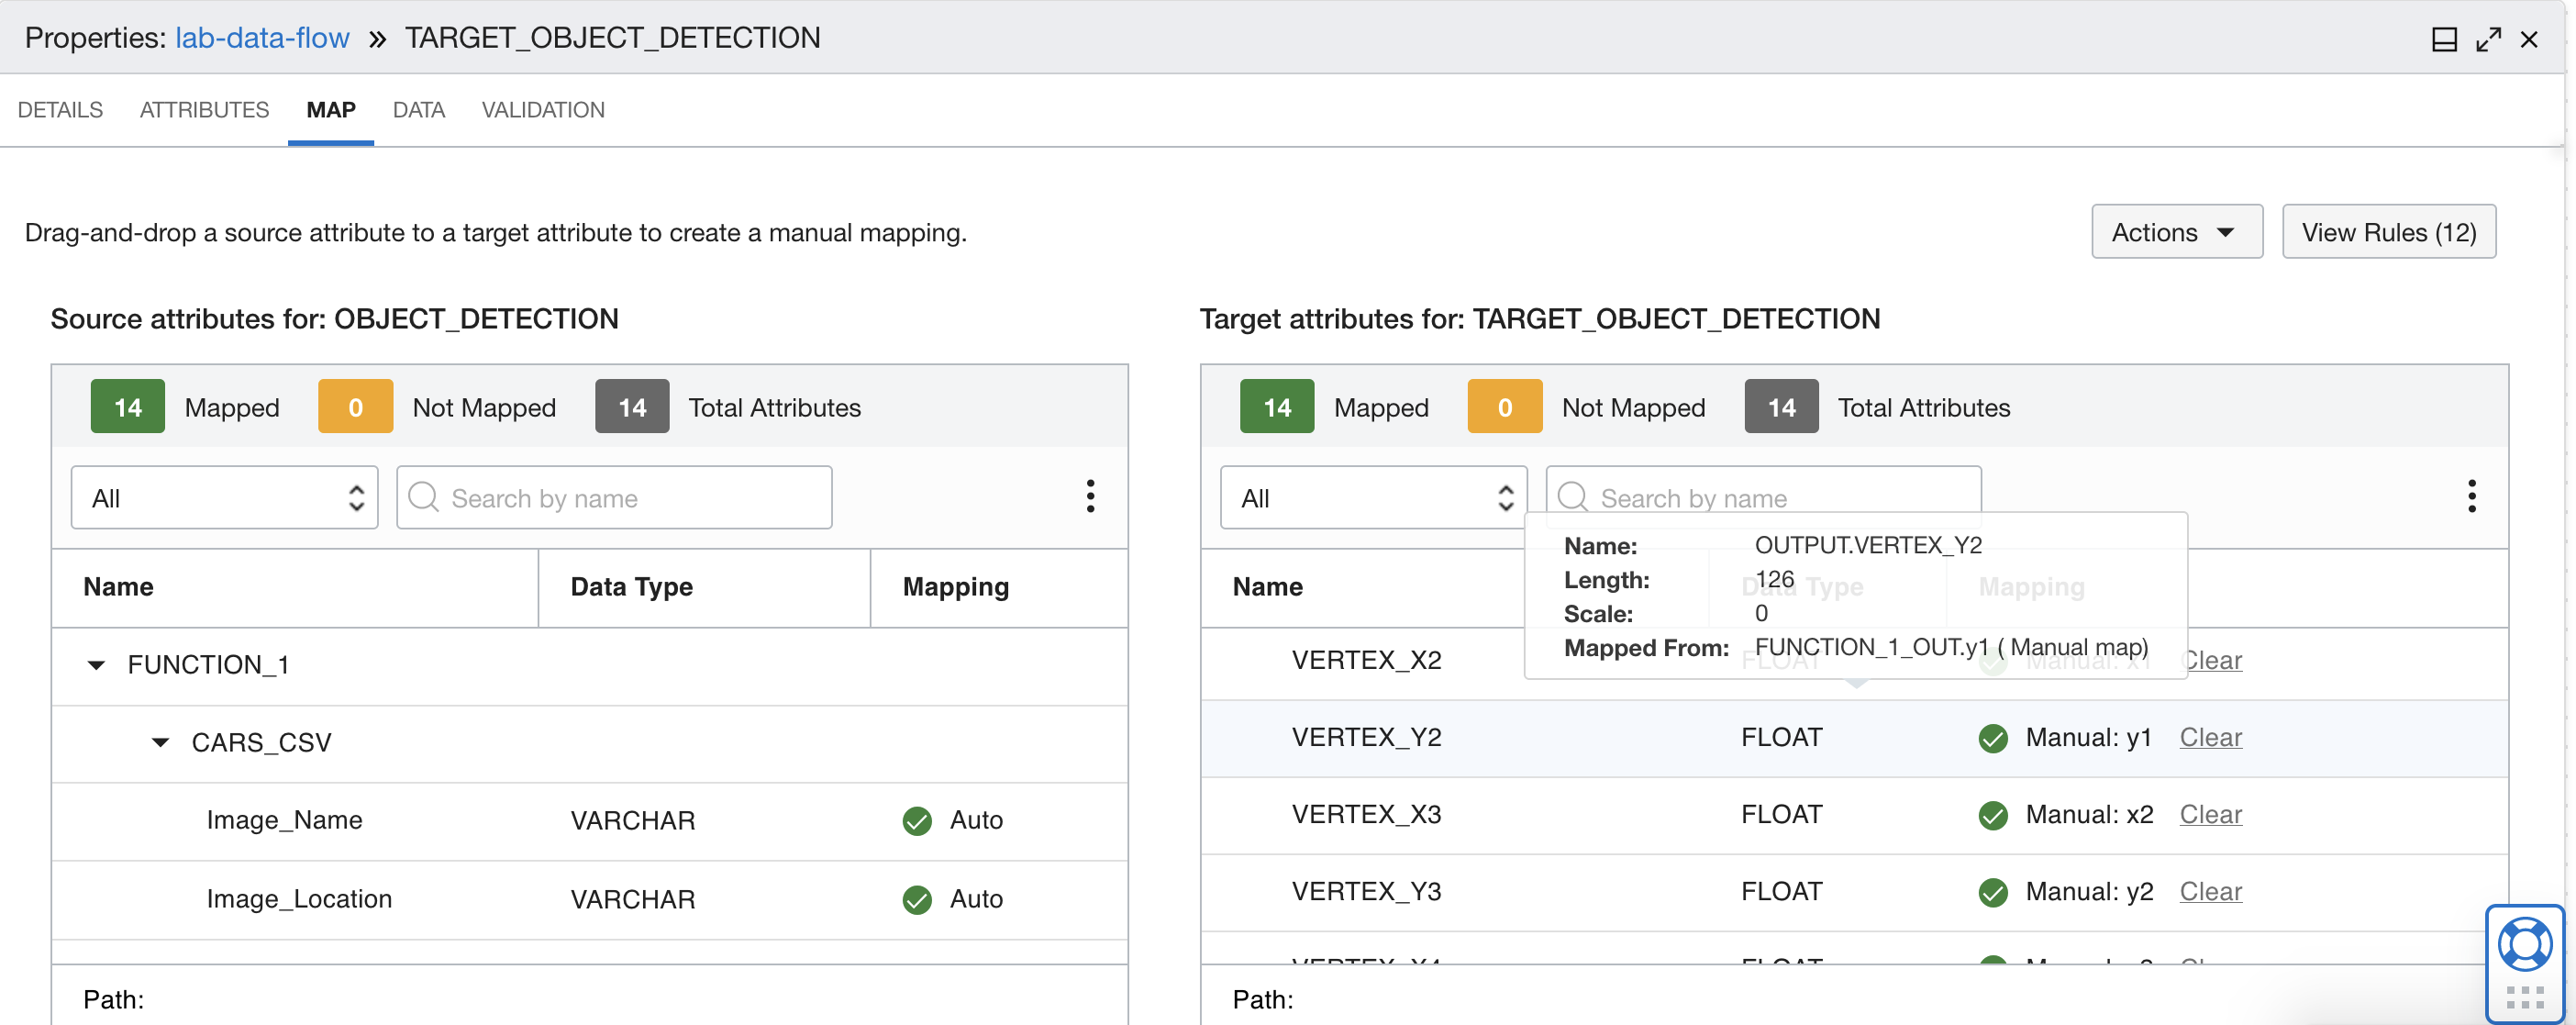Click the Actions dropdown button
Screen dimensions: 2576x1025
pos(2171,231)
